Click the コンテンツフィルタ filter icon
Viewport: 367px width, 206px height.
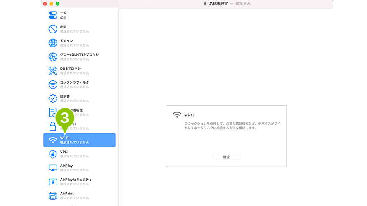53,84
